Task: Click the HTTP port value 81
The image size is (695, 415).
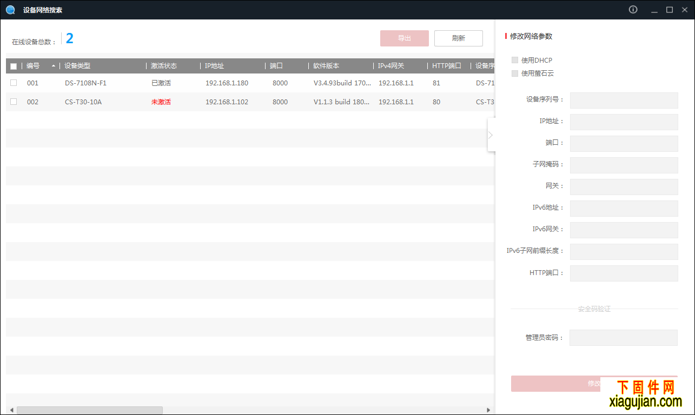Action: [436, 83]
